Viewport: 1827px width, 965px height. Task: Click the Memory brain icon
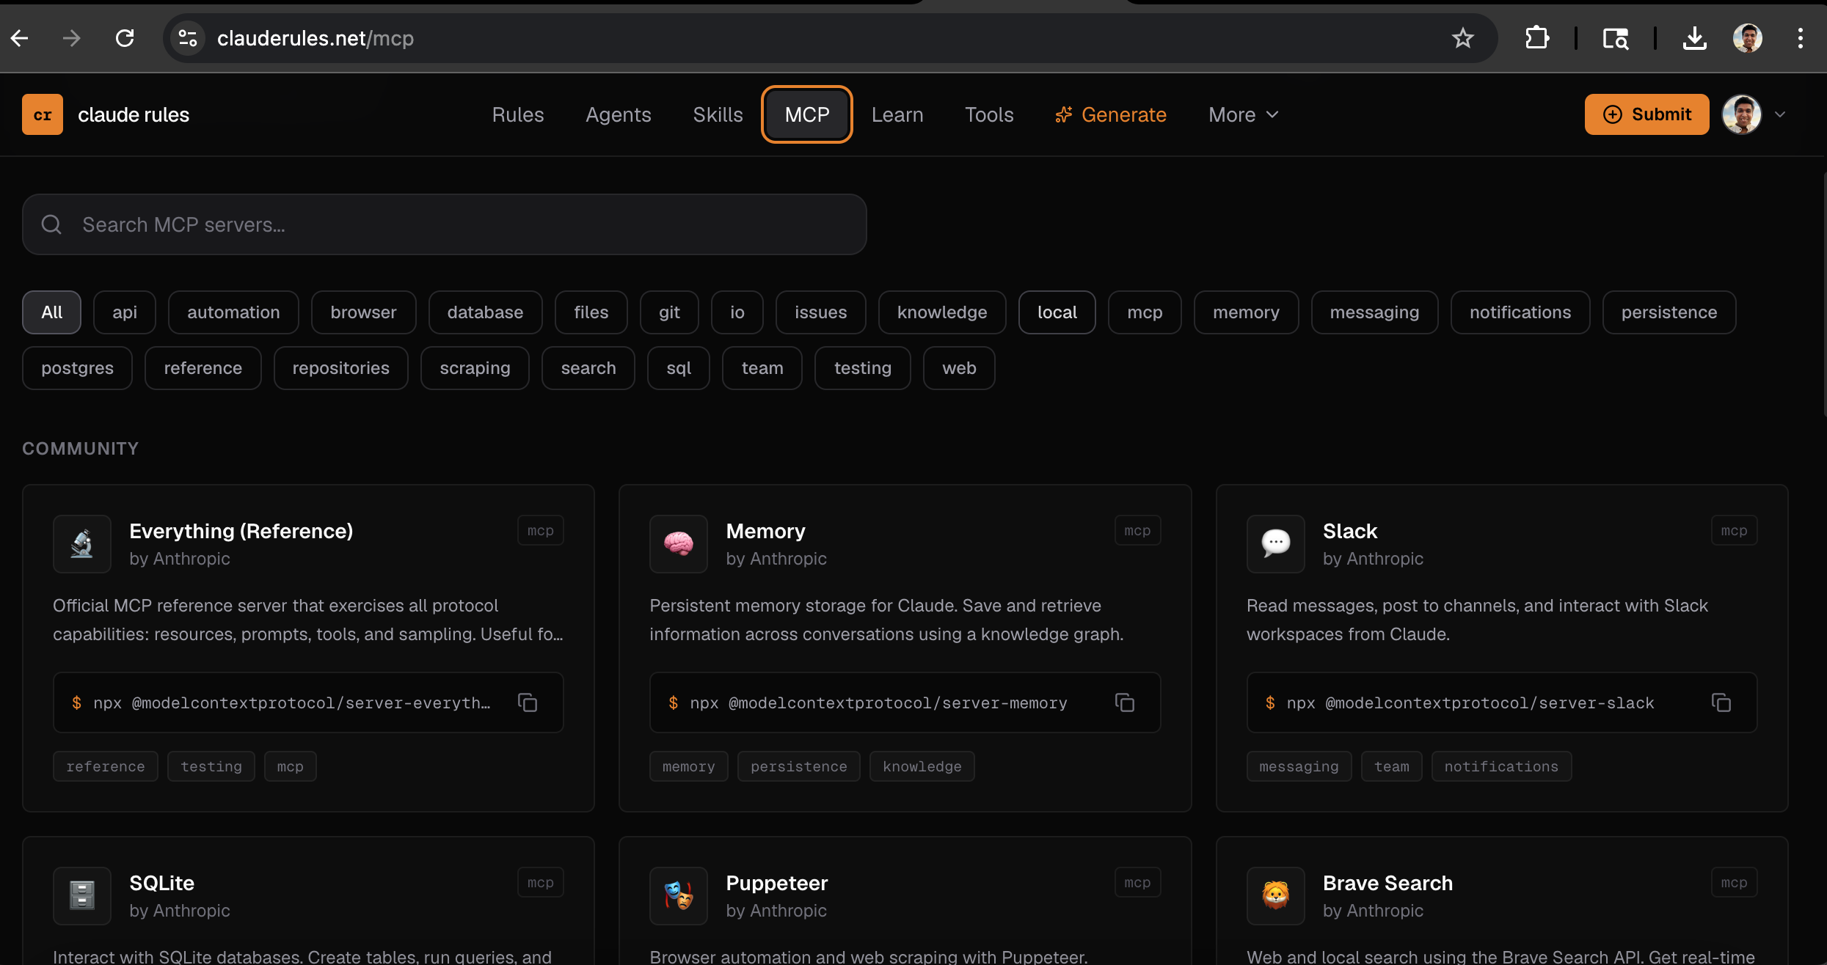(678, 543)
